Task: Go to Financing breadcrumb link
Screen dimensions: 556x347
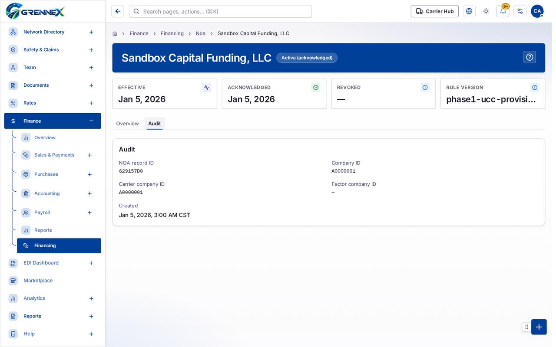Action: 172,33
